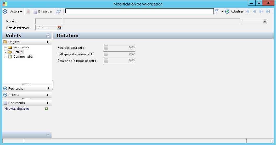The width and height of the screenshot is (276, 145).
Task: Click the Recherche section icon
Action: pos(5,88)
